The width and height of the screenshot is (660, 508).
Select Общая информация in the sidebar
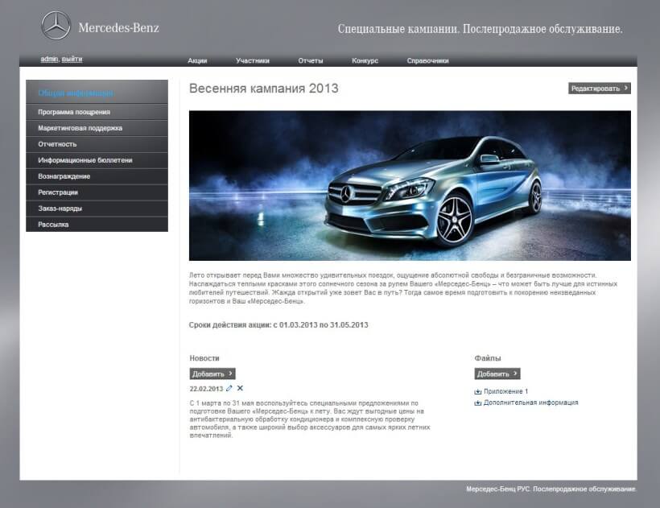coord(97,92)
